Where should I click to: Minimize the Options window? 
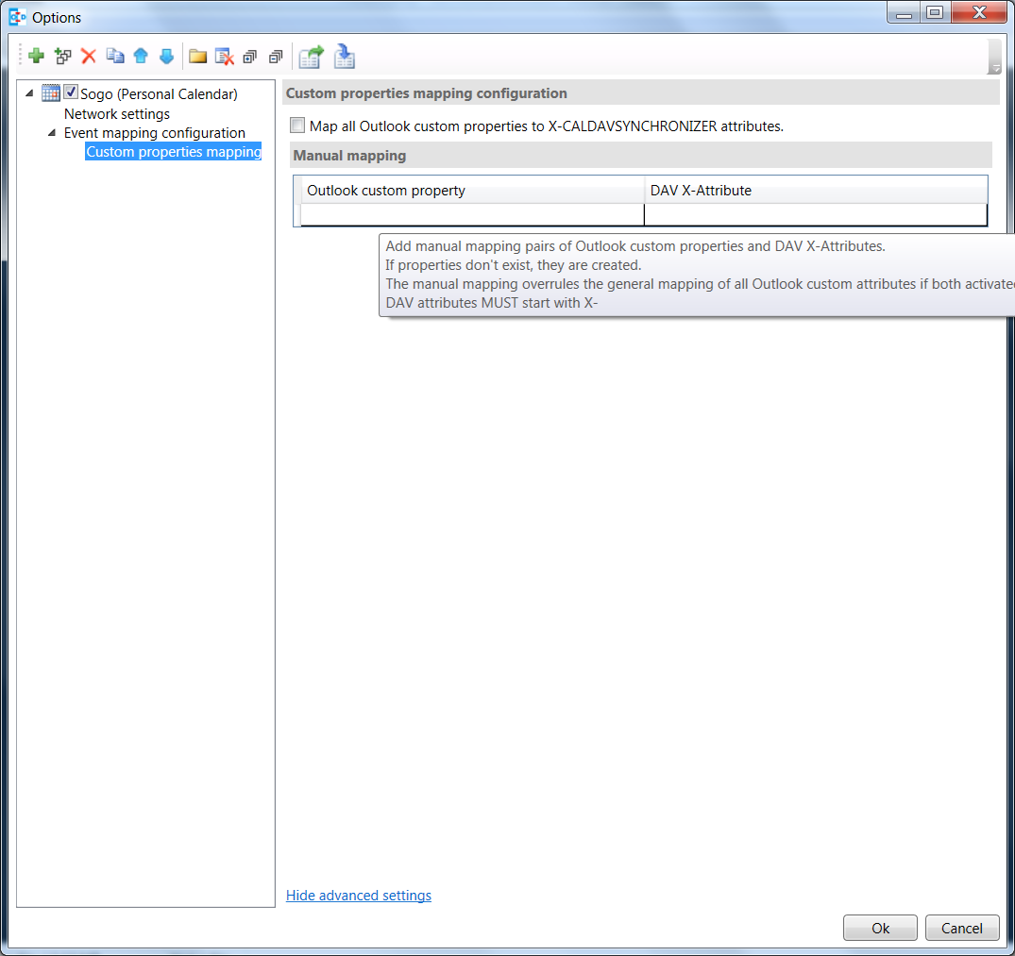pos(905,12)
